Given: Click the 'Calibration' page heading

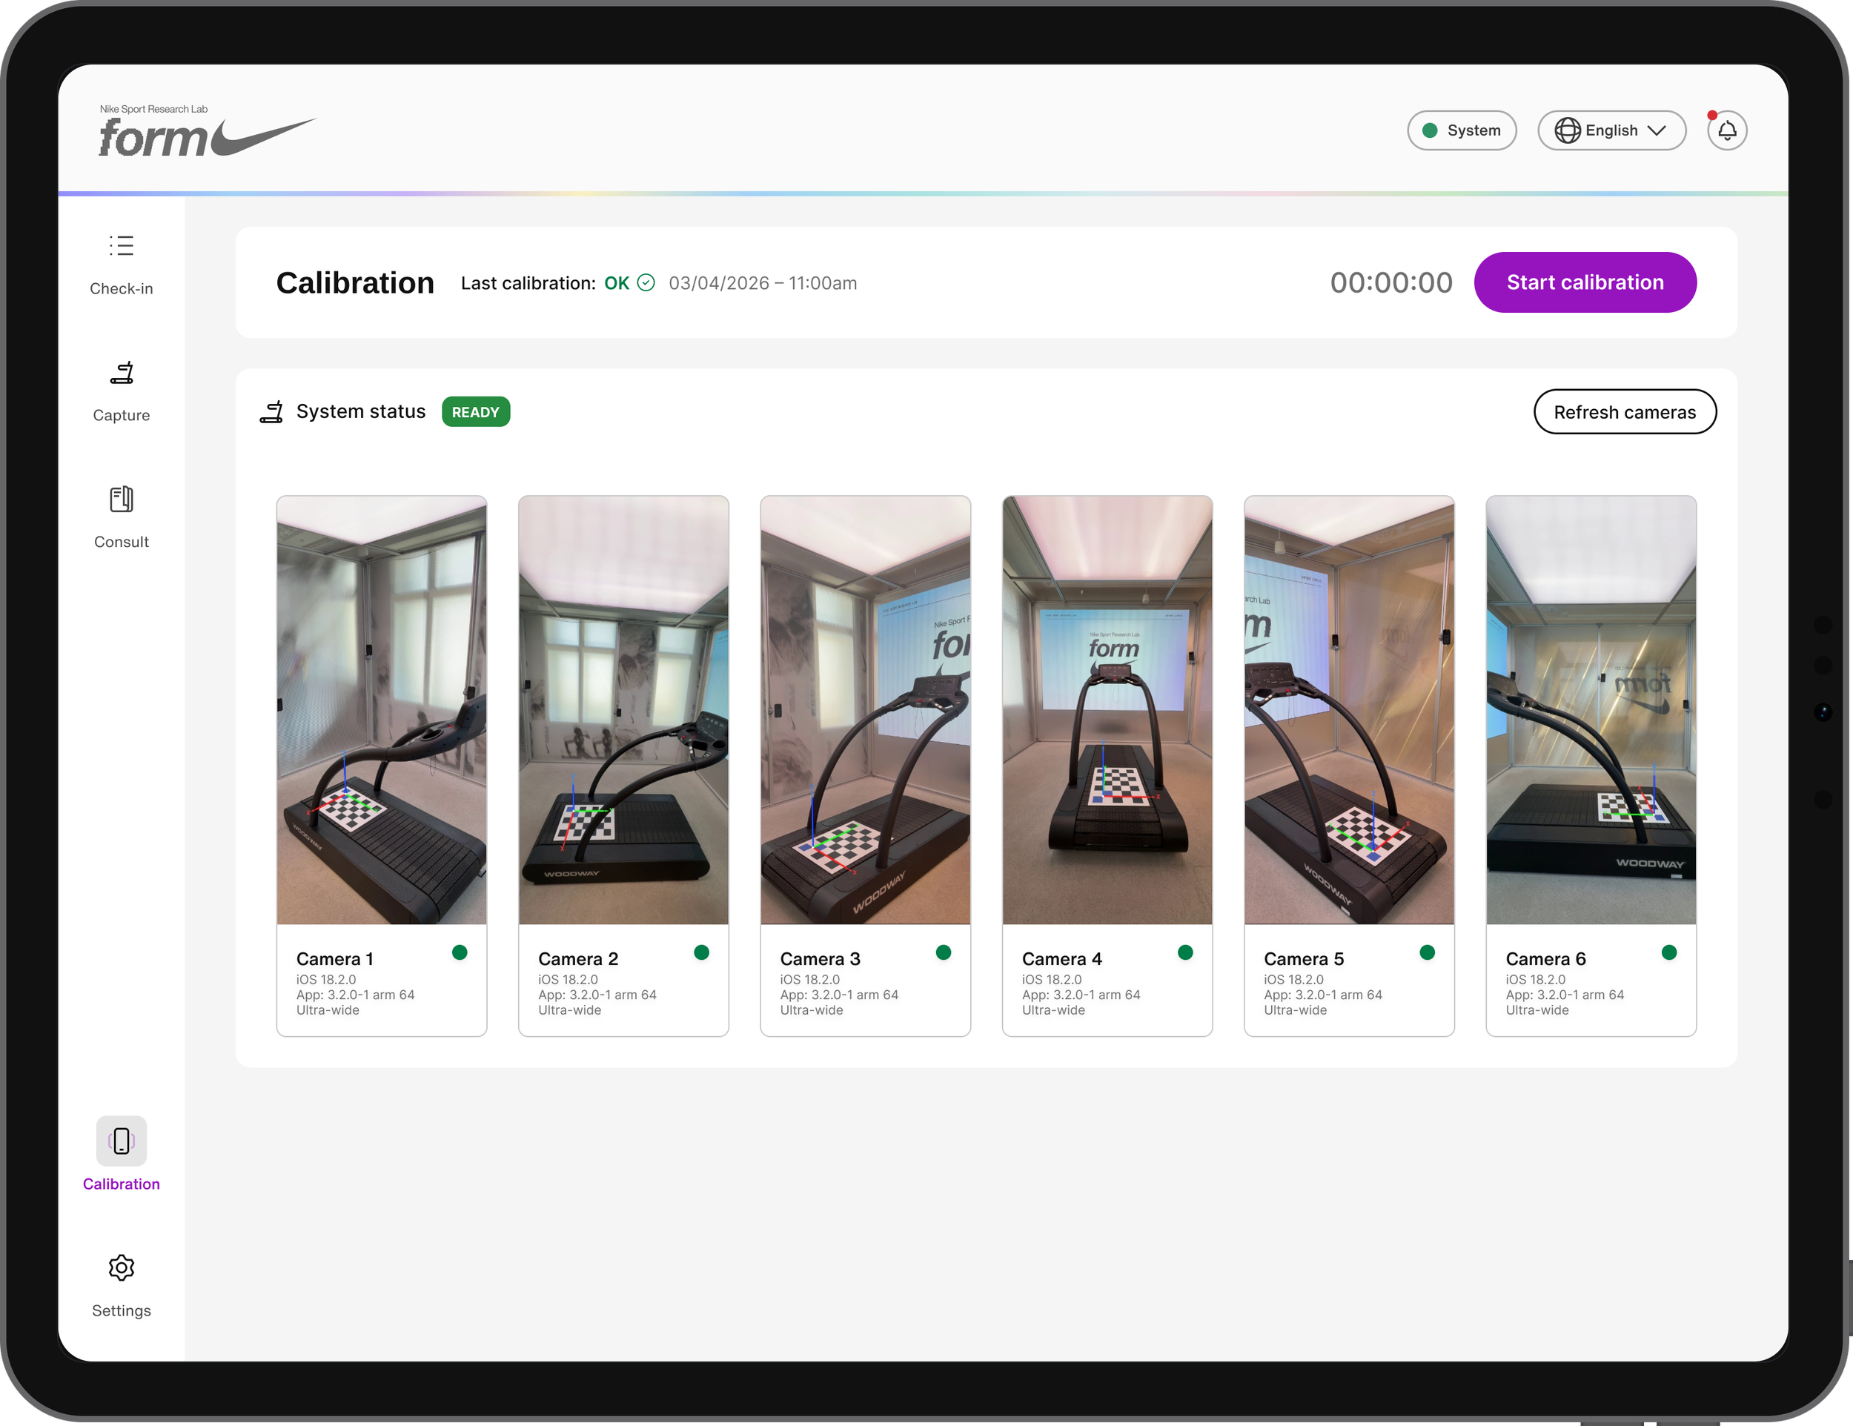Looking at the screenshot, I should pyautogui.click(x=356, y=282).
